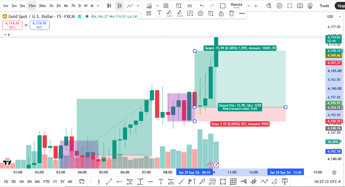Add alert on drawing from the floating toolbar
This screenshot has width=345, height=187.
[211, 13]
